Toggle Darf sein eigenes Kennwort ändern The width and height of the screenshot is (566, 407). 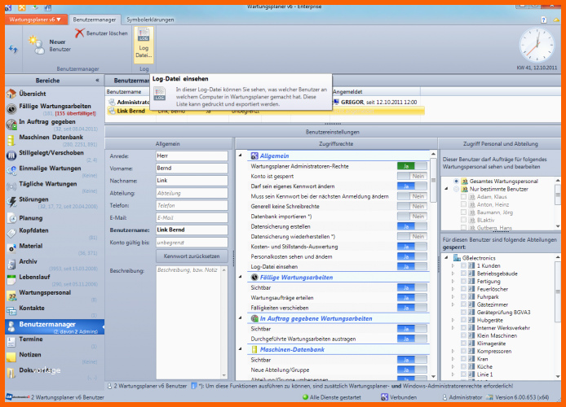[x=412, y=186]
